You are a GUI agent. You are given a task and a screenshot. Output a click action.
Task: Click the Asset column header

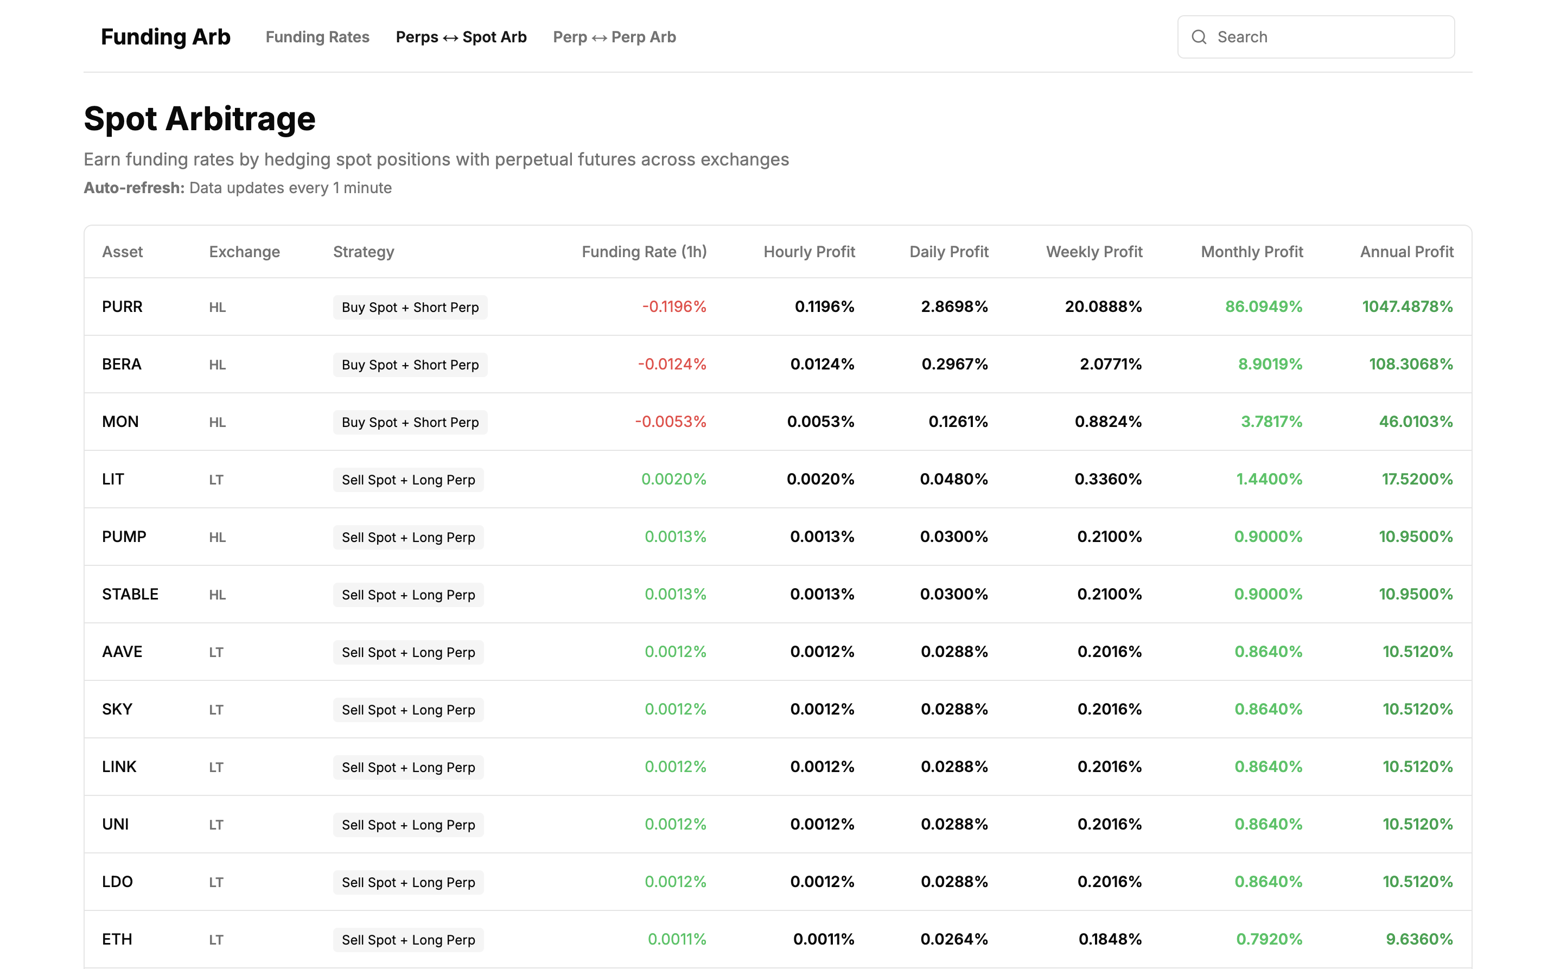click(122, 251)
